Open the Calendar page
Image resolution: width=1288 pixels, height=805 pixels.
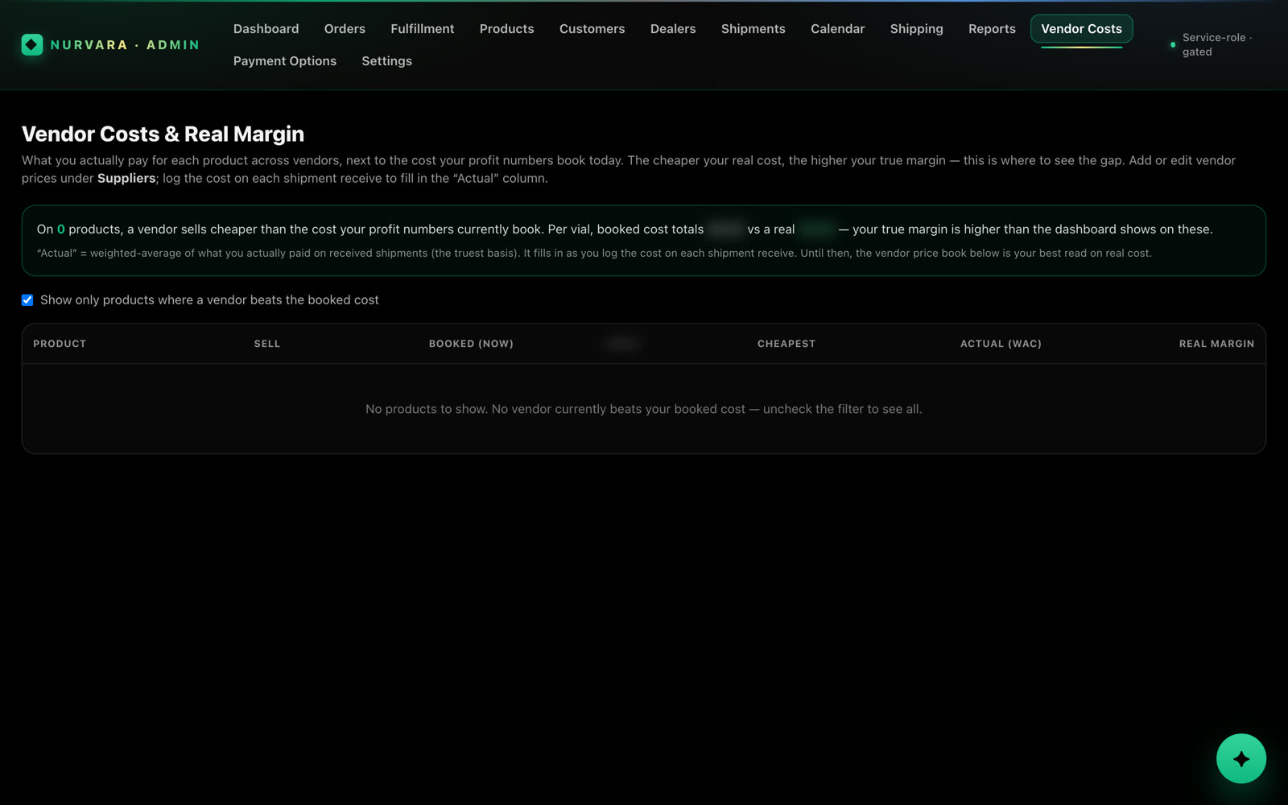click(x=837, y=29)
